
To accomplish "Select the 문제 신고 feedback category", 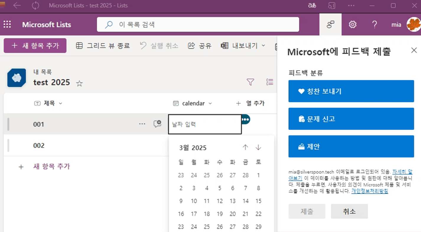I will 351,119.
